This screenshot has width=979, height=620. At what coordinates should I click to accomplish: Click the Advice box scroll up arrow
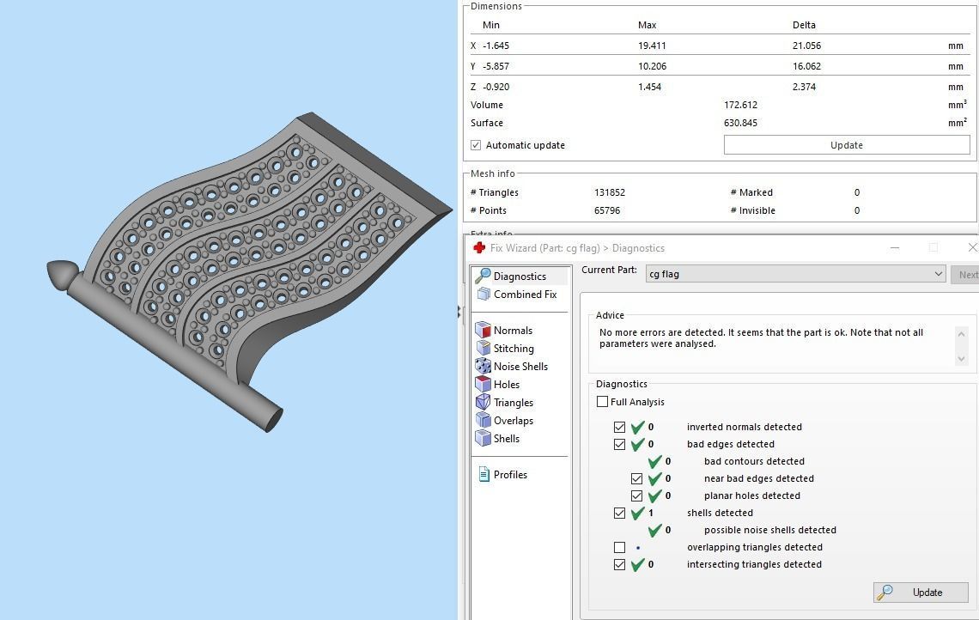pos(962,335)
